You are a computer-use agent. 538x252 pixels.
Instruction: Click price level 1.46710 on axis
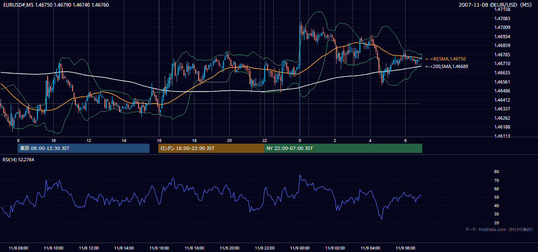point(502,63)
